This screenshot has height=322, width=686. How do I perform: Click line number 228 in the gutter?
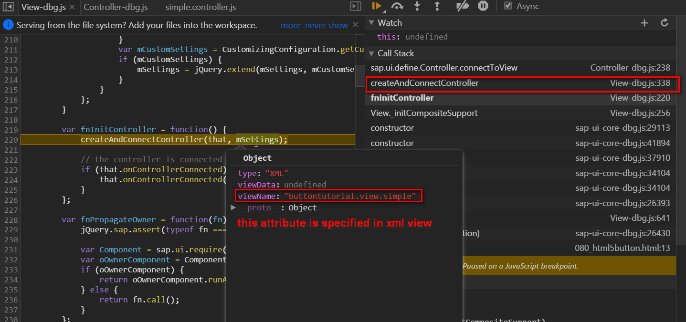coord(11,219)
